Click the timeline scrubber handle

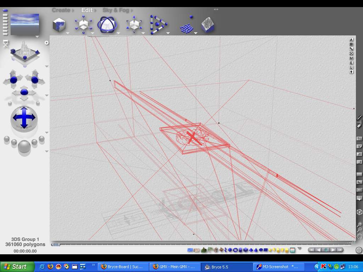click(56, 244)
